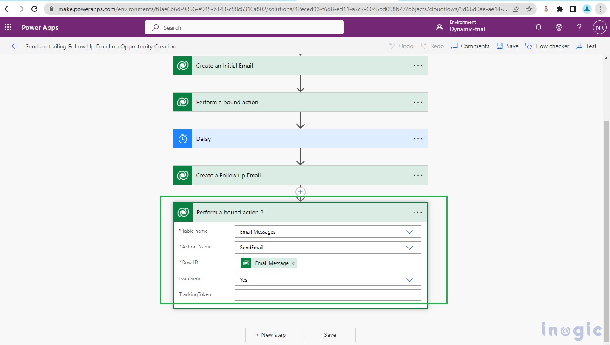This screenshot has height=345, width=610.
Task: Open the Action Name dropdown
Action: click(x=409, y=247)
